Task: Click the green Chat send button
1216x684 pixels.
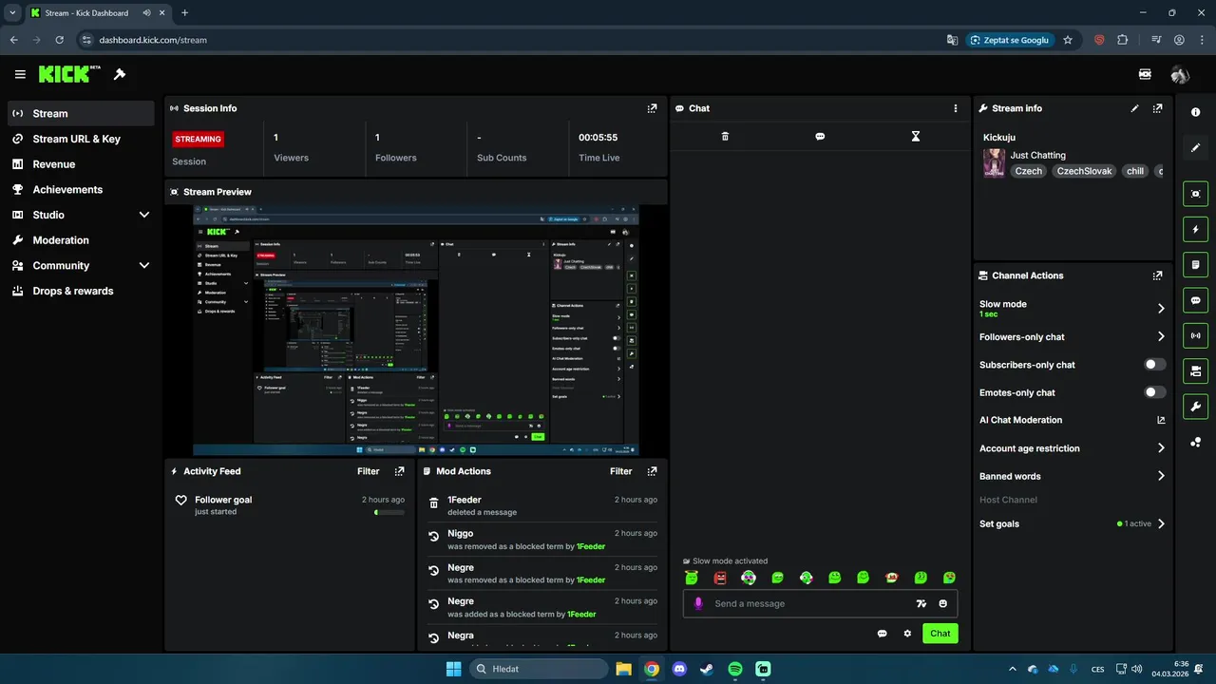Action: click(x=940, y=634)
